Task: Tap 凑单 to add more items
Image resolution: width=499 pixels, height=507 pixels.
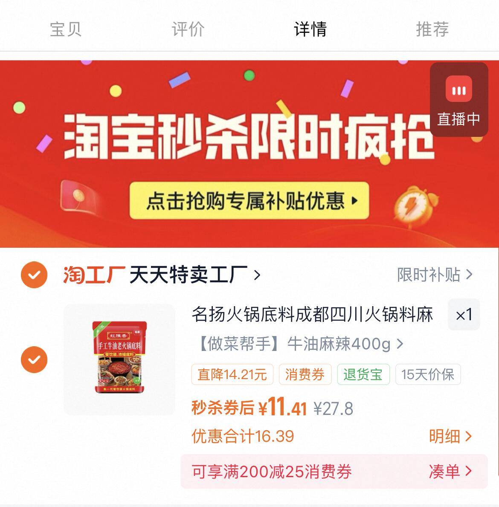Action: (x=450, y=472)
